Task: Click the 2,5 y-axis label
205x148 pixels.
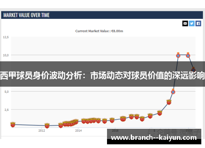Action: tap(7, 110)
